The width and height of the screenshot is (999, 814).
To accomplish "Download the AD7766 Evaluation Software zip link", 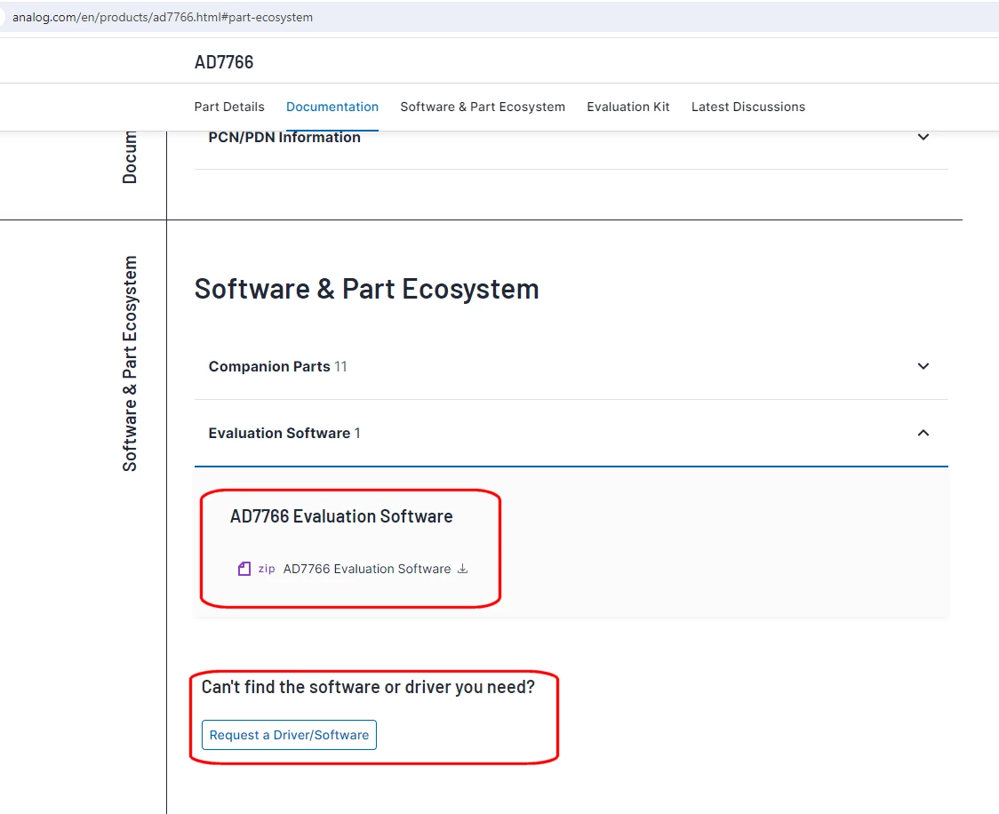I will (367, 569).
